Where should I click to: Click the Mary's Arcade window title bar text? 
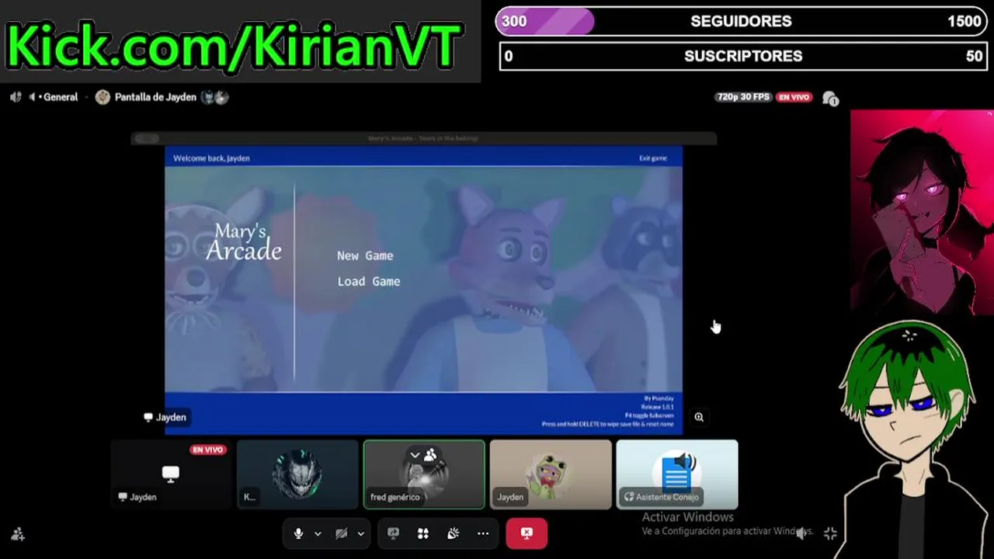coord(423,138)
